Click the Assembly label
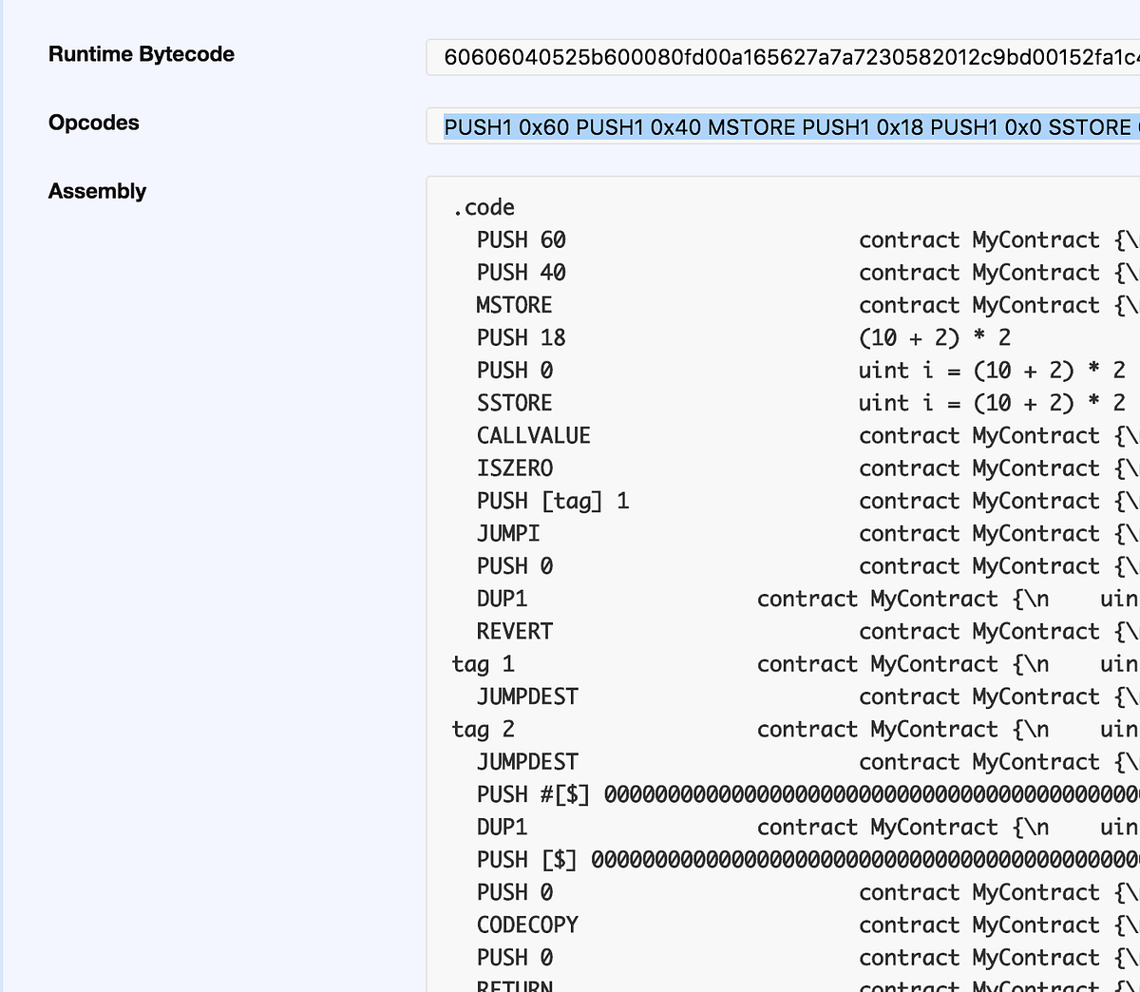1140x992 pixels. point(97,190)
